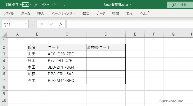This screenshot has width=193, height=106.
Task: Select column G header
Action: (x=173, y=34)
